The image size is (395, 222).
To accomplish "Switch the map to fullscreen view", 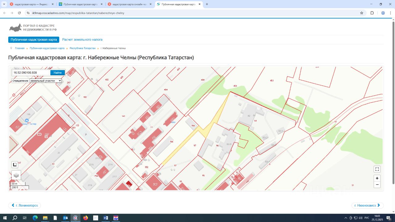I will 377,169.
